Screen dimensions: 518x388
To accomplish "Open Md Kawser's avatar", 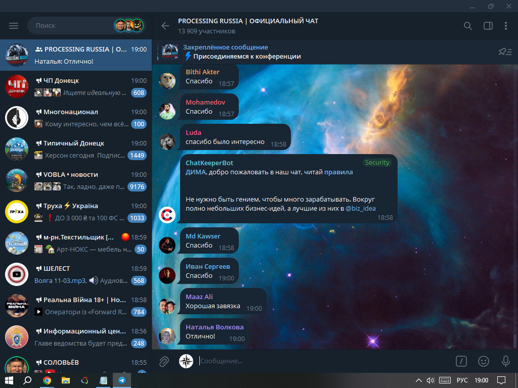I will pos(167,245).
